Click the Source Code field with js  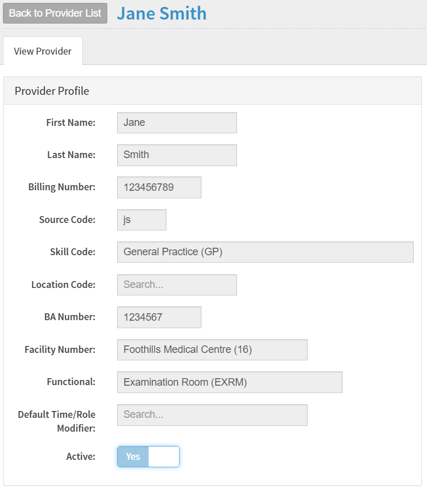click(x=142, y=220)
